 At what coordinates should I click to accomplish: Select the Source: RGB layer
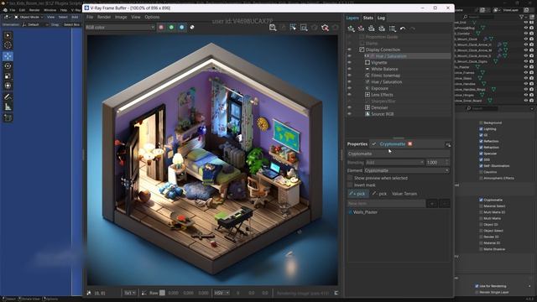(x=383, y=114)
